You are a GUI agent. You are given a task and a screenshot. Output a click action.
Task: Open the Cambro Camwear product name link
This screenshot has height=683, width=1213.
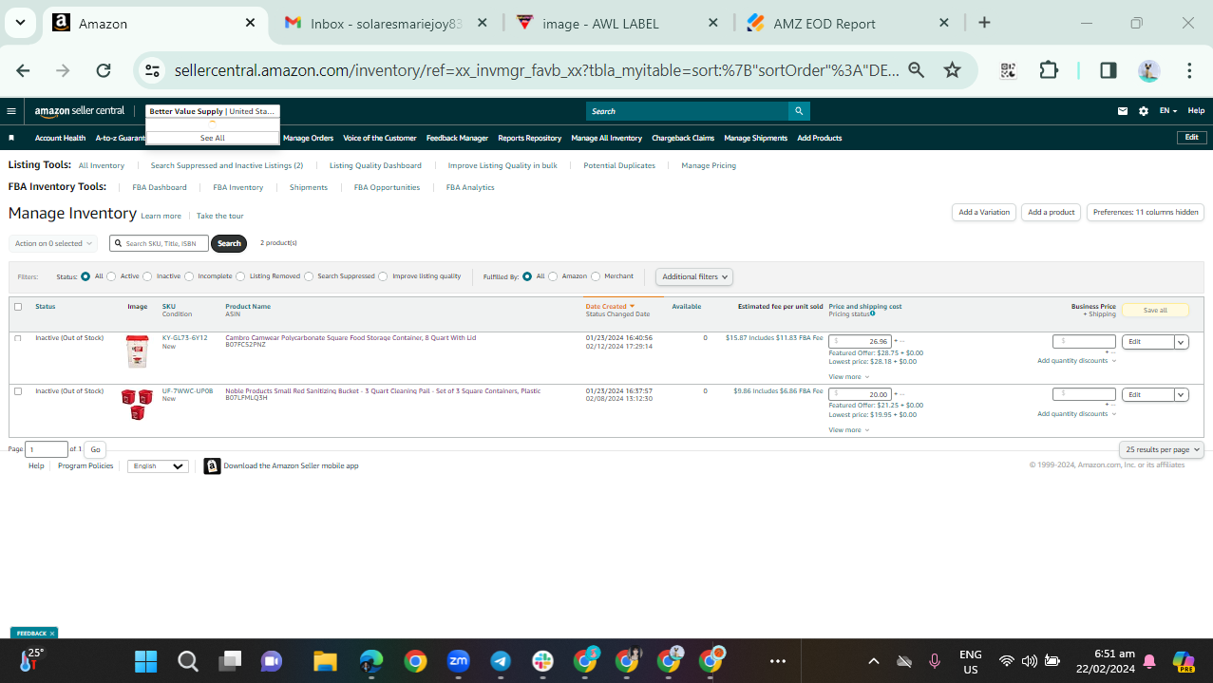(x=351, y=337)
